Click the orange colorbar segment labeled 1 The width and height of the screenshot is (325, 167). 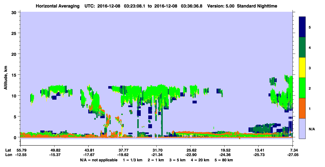[302, 108]
